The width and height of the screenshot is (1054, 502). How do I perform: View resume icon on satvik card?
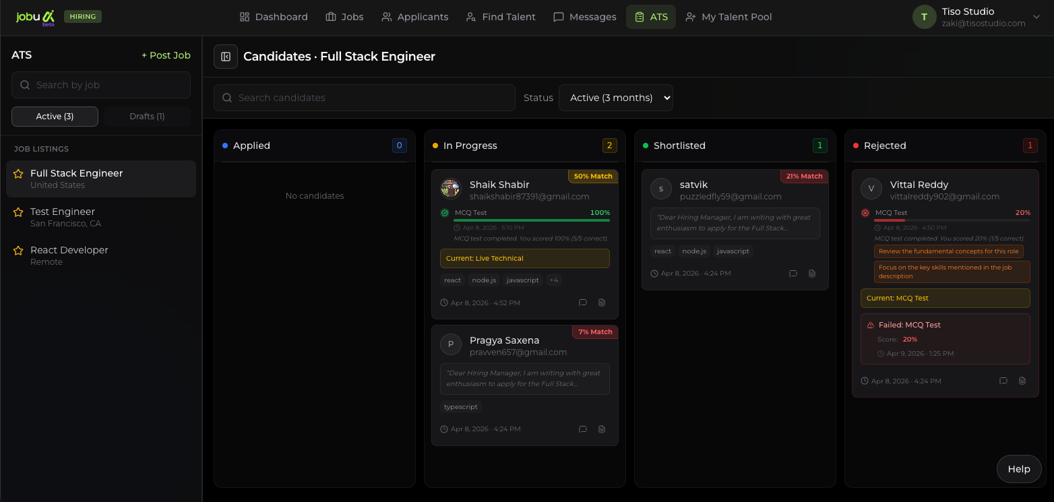[x=812, y=274]
